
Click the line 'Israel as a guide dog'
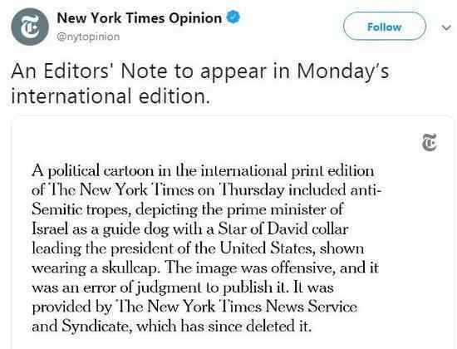(x=190, y=229)
